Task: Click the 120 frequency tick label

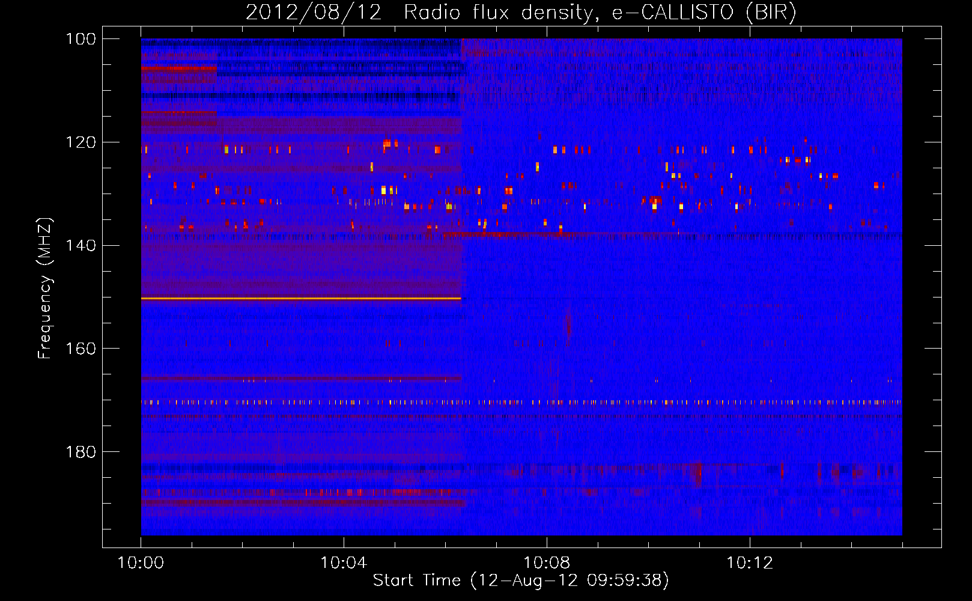Action: 80,142
